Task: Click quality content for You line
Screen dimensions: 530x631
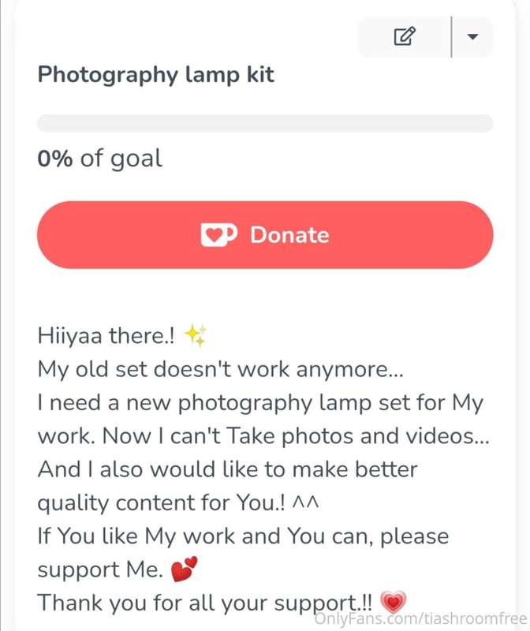Action: (x=178, y=502)
